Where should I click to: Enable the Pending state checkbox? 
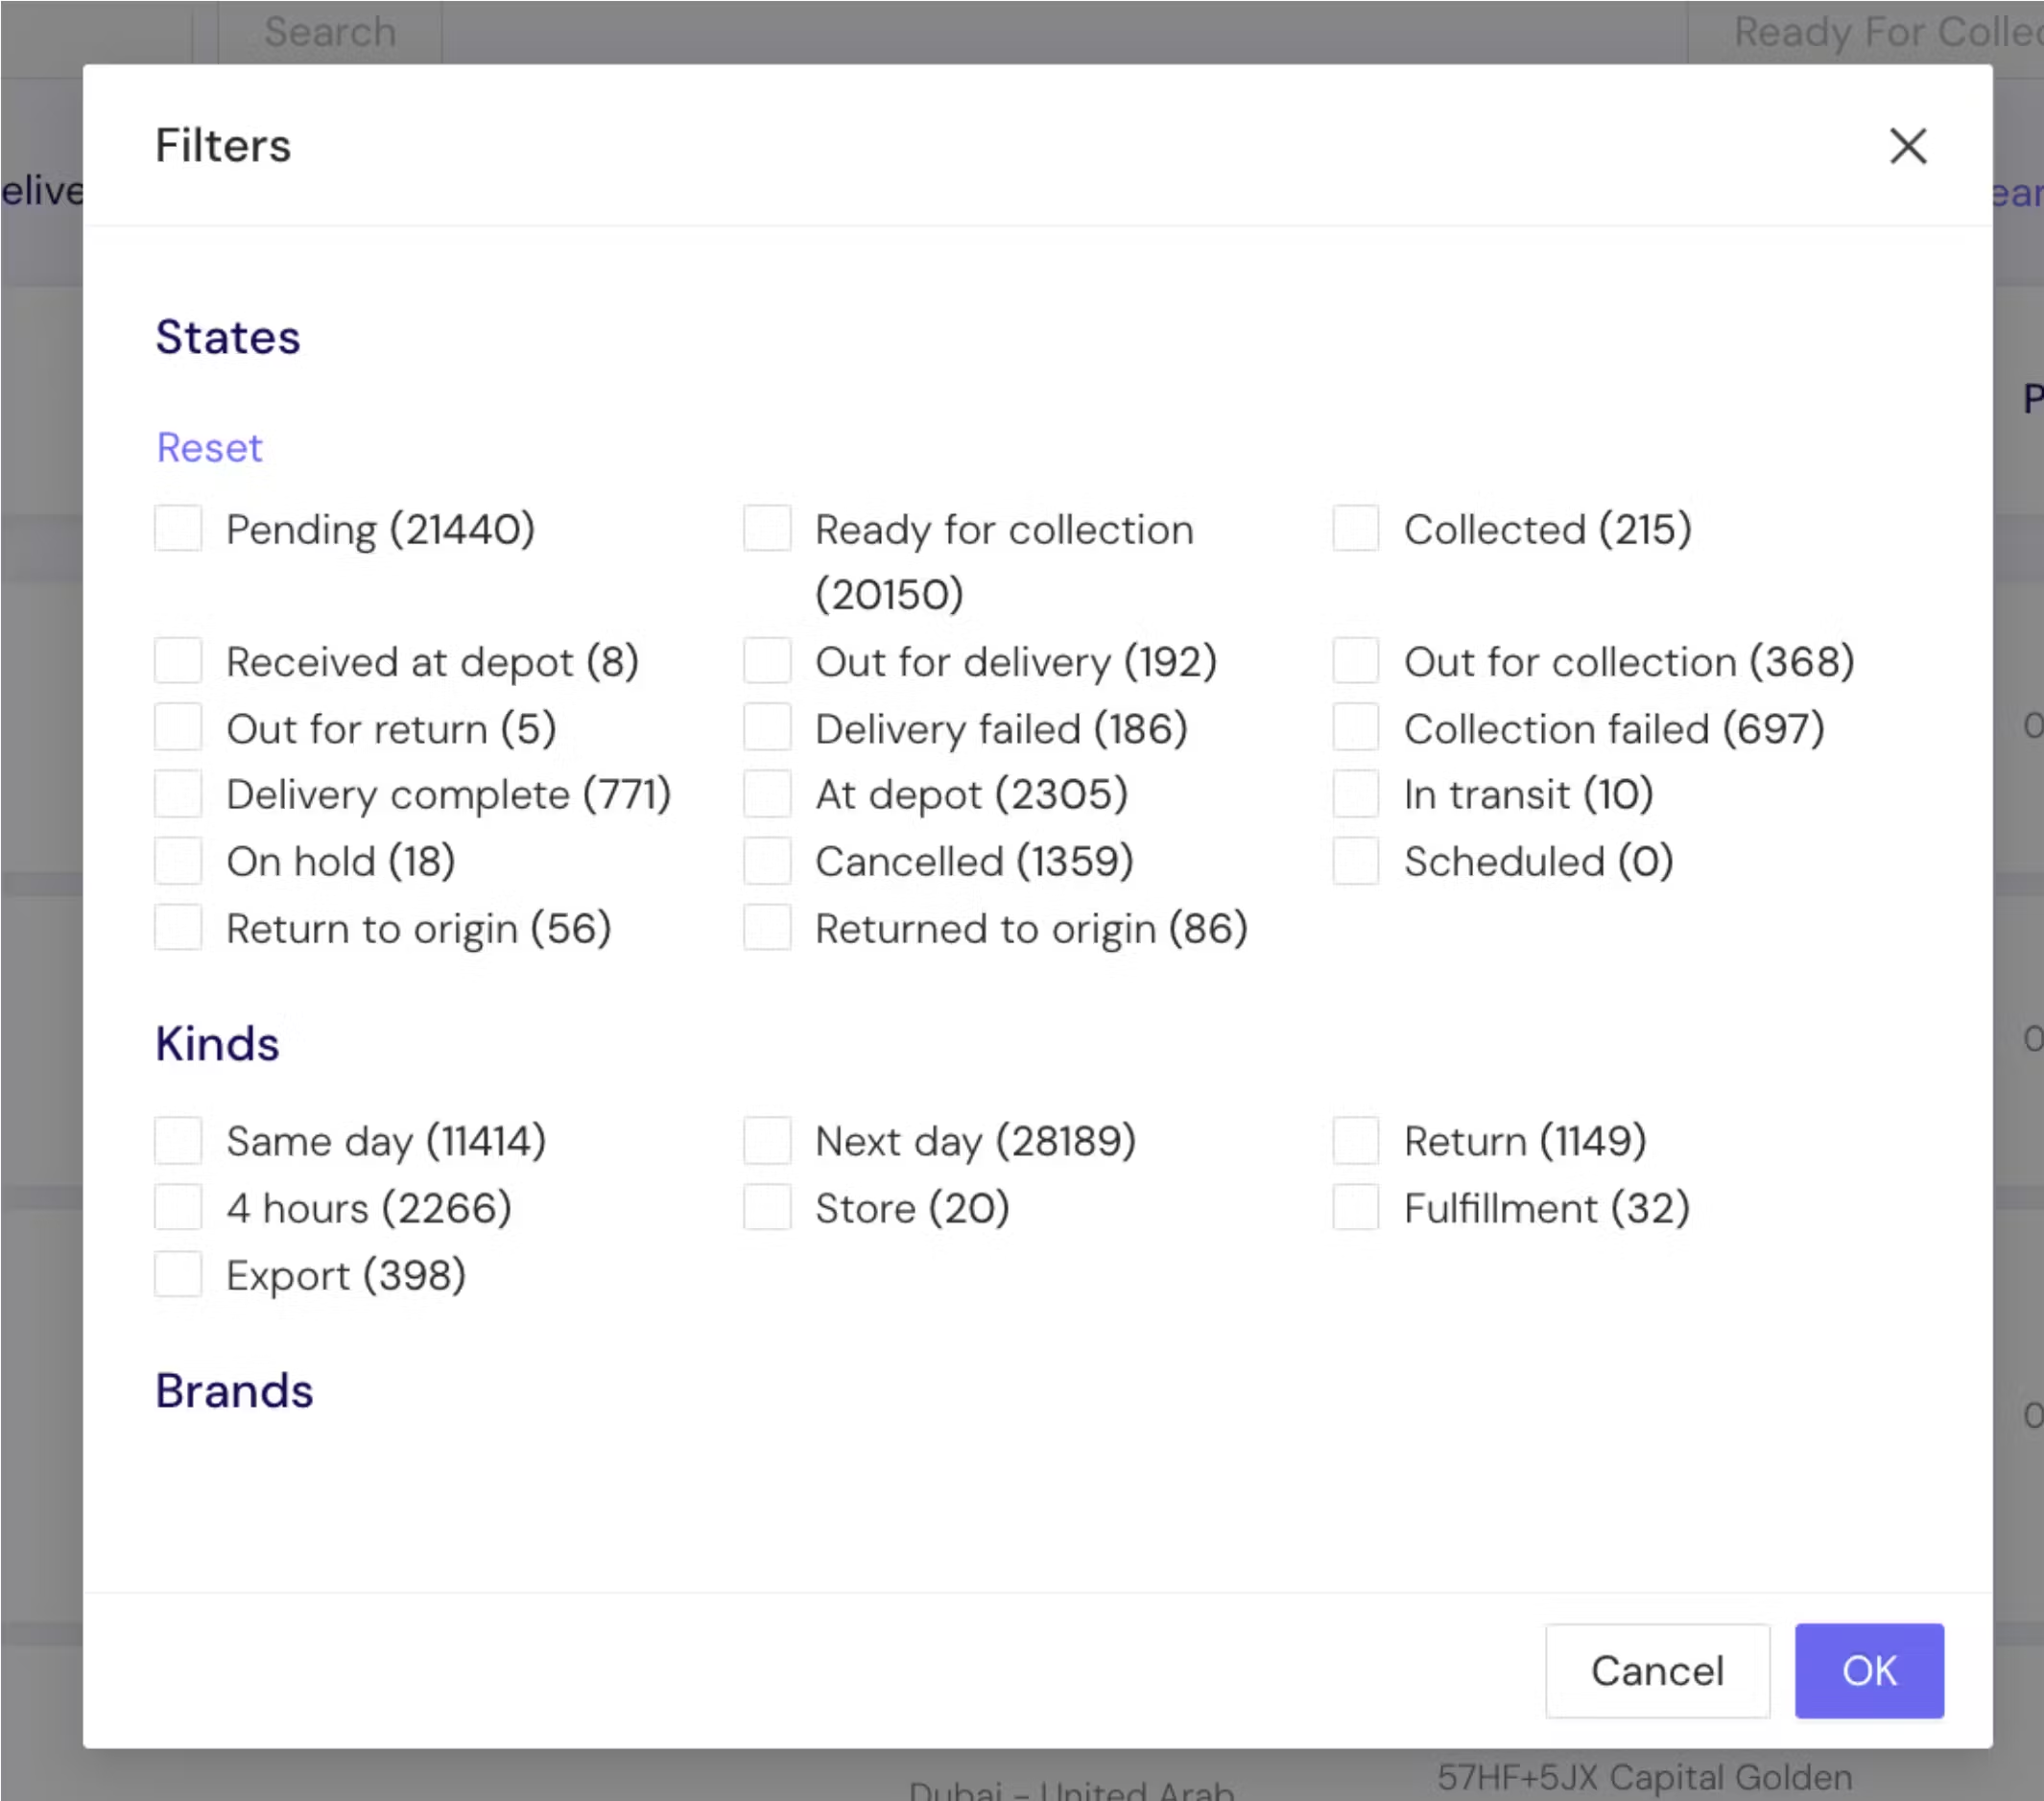click(x=178, y=528)
